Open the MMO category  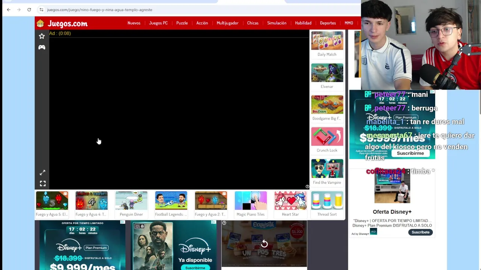349,23
